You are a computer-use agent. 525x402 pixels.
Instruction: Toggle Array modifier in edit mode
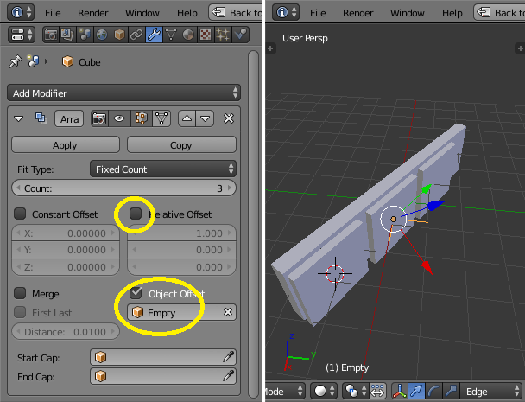[141, 118]
